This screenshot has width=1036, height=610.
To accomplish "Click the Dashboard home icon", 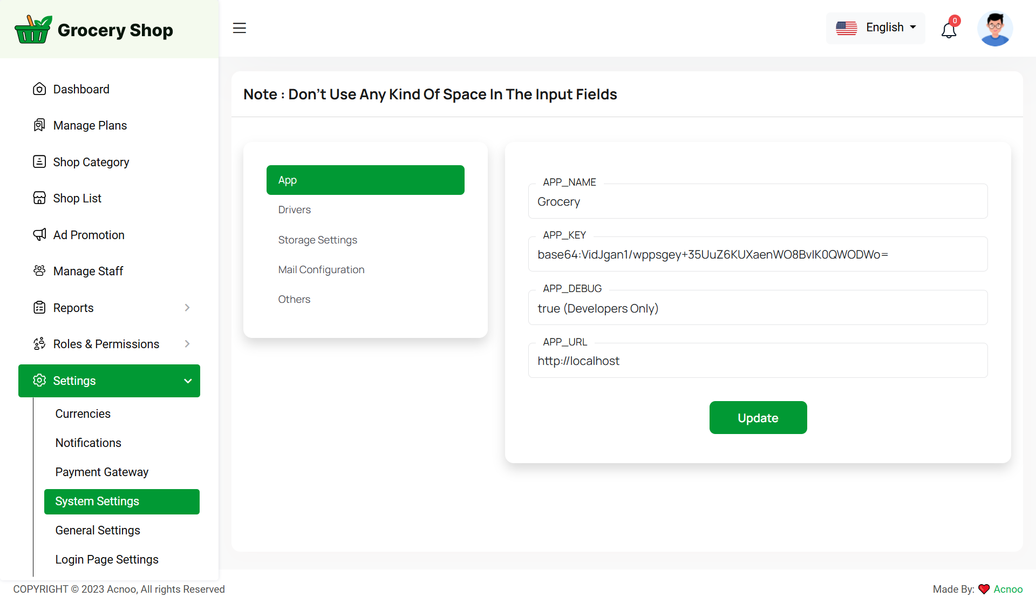I will coord(39,89).
